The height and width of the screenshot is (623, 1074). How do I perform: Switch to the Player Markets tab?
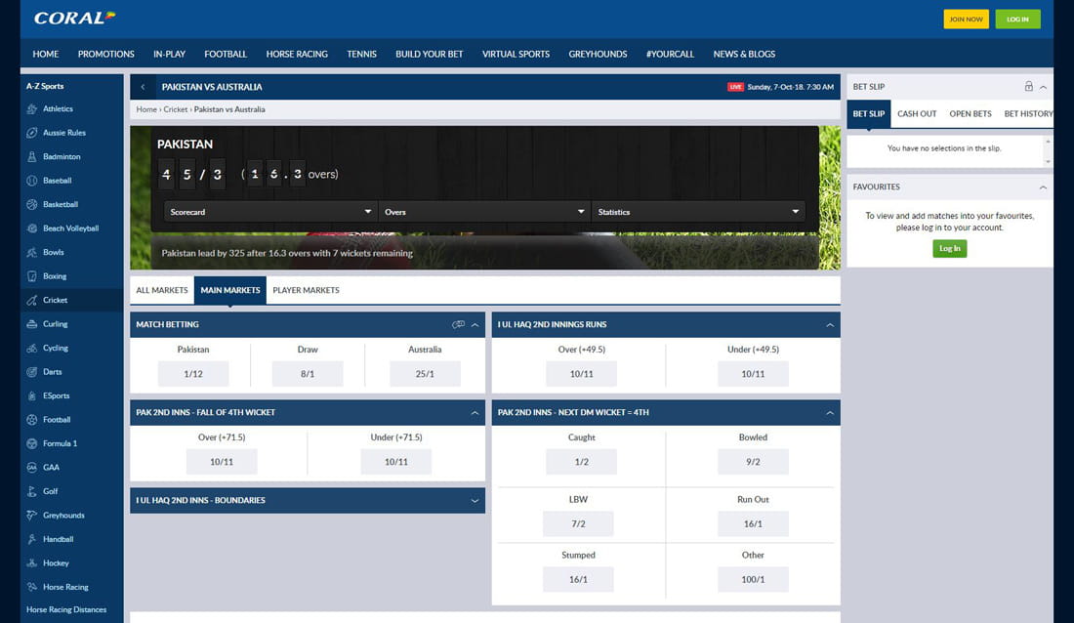[x=304, y=290]
